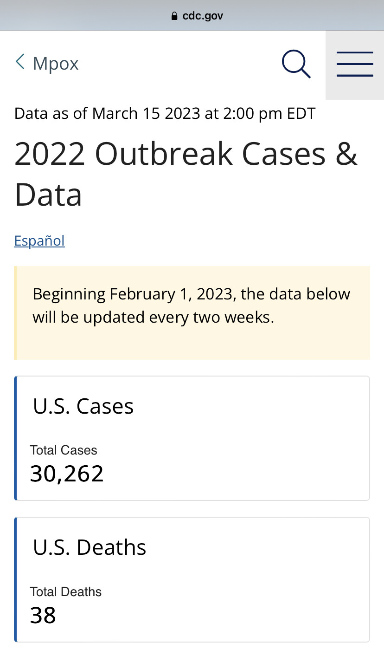Viewport: 384px width, 656px height.
Task: Open the hamburger menu
Action: [x=355, y=65]
